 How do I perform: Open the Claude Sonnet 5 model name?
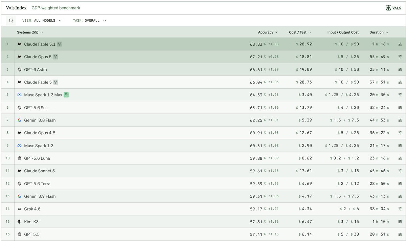coord(40,171)
